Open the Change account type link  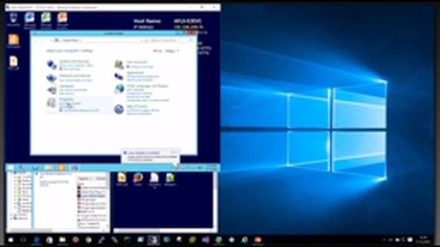142,67
